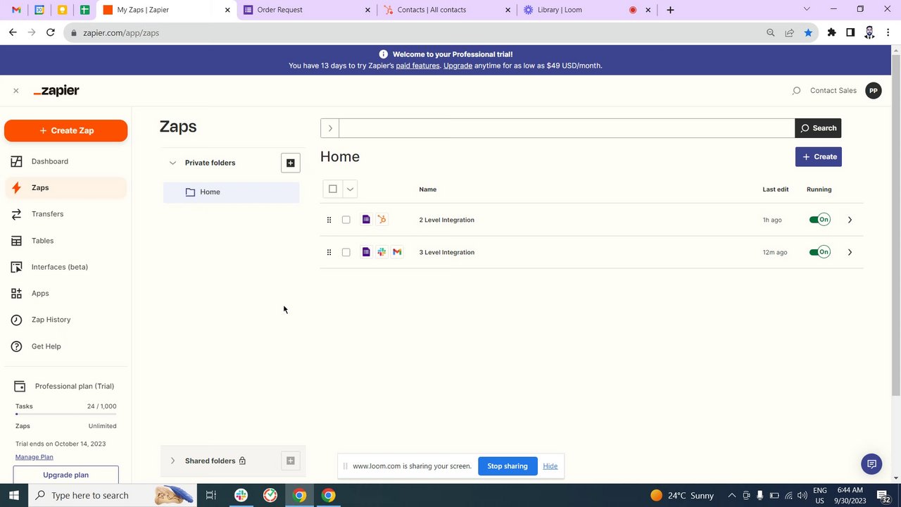This screenshot has height=507, width=901.
Task: Click the page vertical scrollbar
Action: click(895, 225)
